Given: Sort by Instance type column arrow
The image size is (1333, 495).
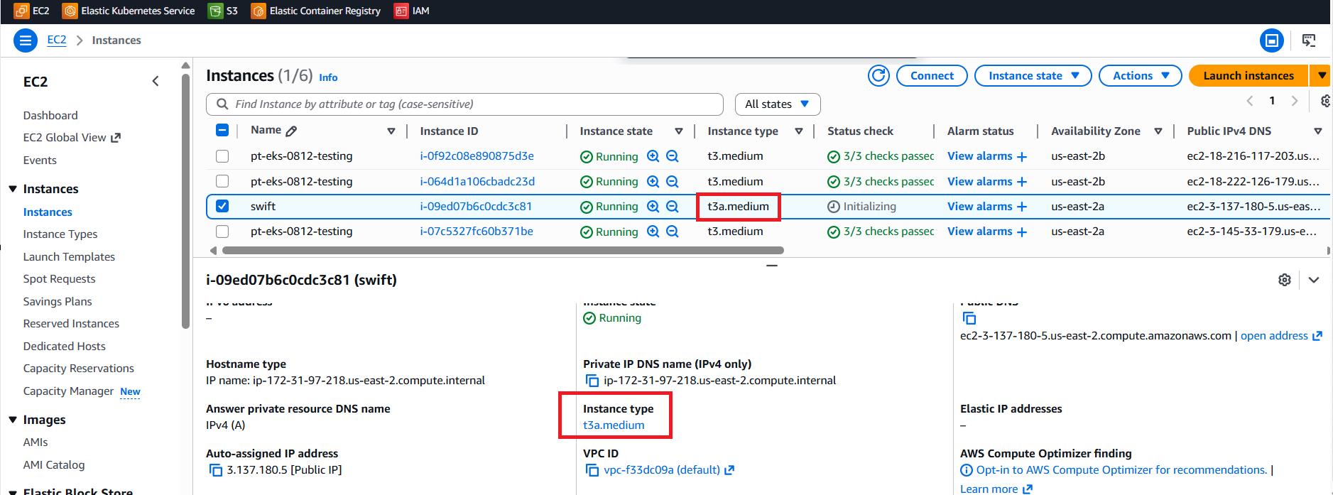Looking at the screenshot, I should pyautogui.click(x=799, y=131).
